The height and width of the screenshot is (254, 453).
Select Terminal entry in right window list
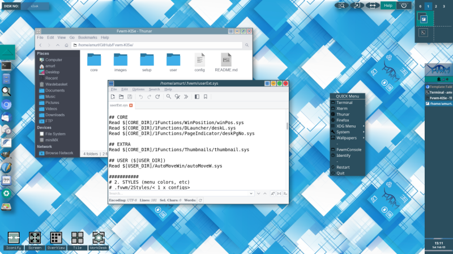click(439, 93)
